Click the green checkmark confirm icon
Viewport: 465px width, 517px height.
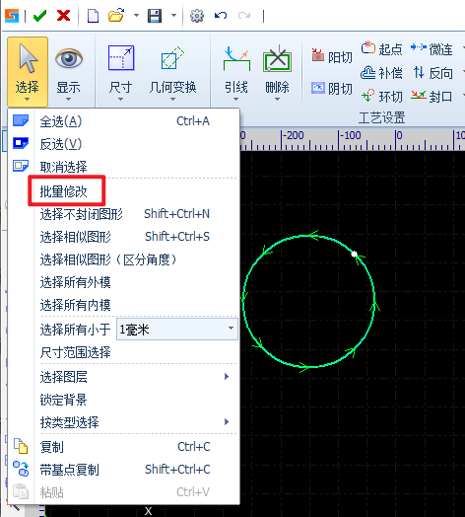click(39, 16)
